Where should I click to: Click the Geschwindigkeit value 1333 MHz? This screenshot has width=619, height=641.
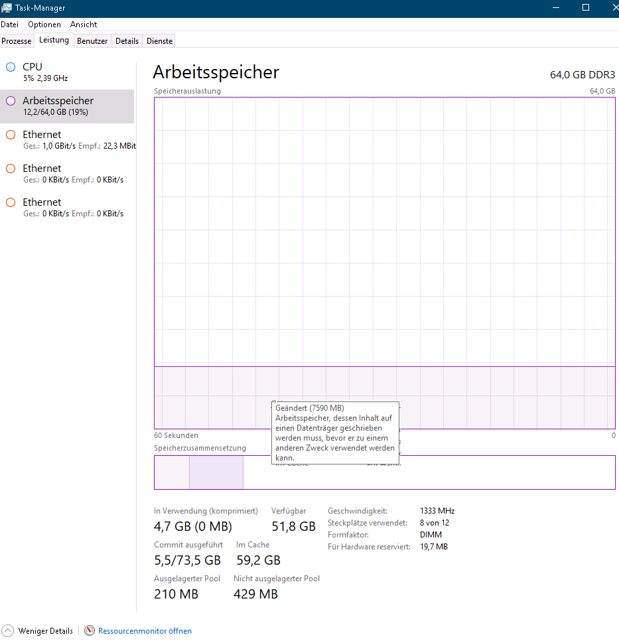pyautogui.click(x=437, y=511)
